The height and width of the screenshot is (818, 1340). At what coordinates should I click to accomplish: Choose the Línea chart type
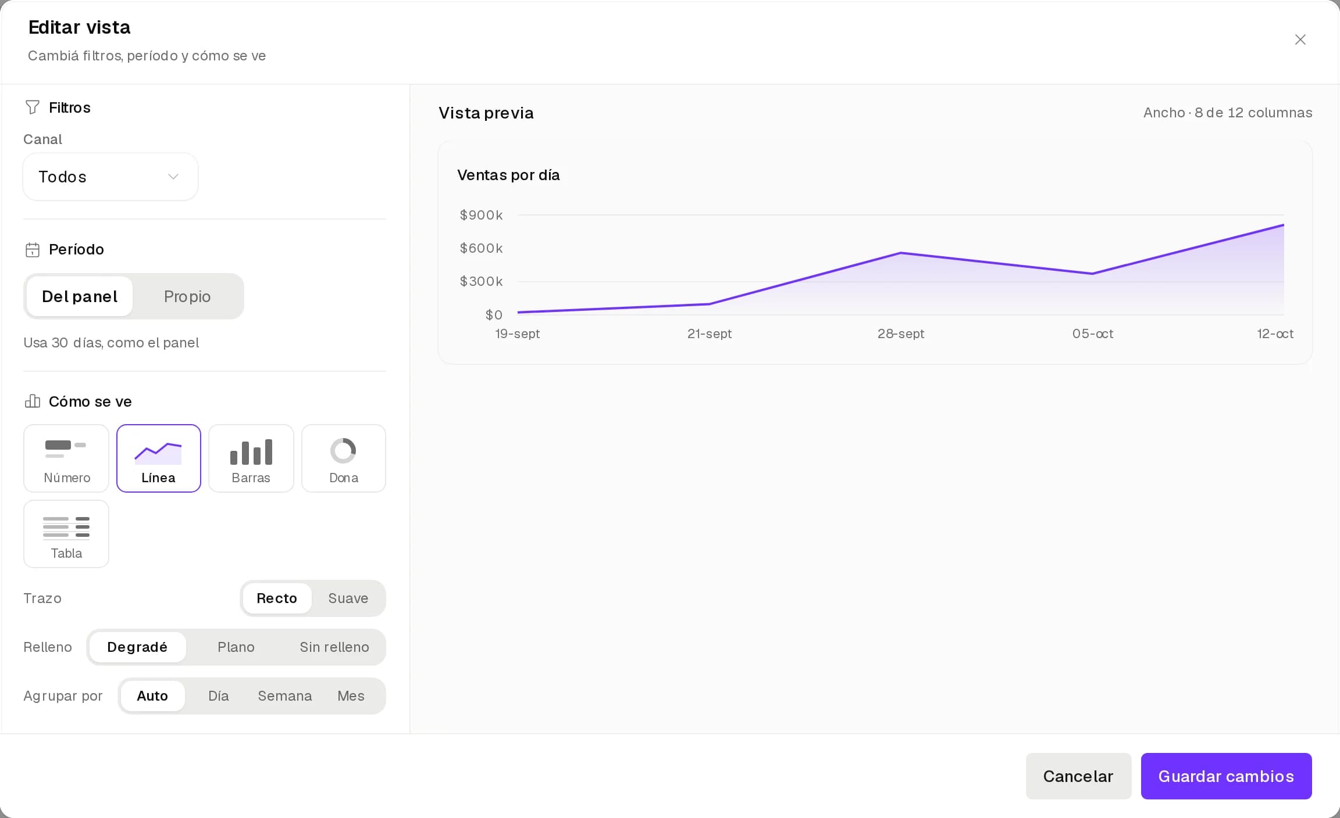point(159,458)
